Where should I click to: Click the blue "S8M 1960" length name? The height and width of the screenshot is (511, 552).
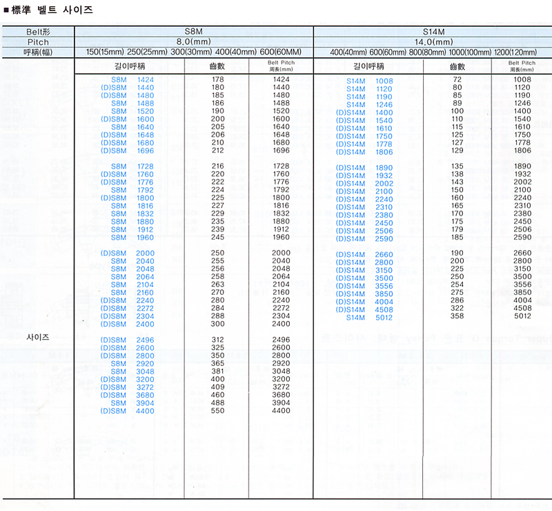tap(132, 238)
